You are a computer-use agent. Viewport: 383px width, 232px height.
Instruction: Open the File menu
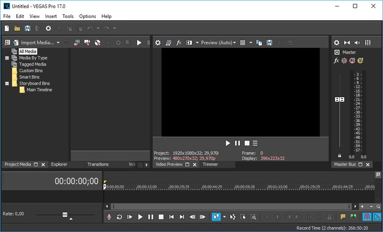click(x=7, y=16)
